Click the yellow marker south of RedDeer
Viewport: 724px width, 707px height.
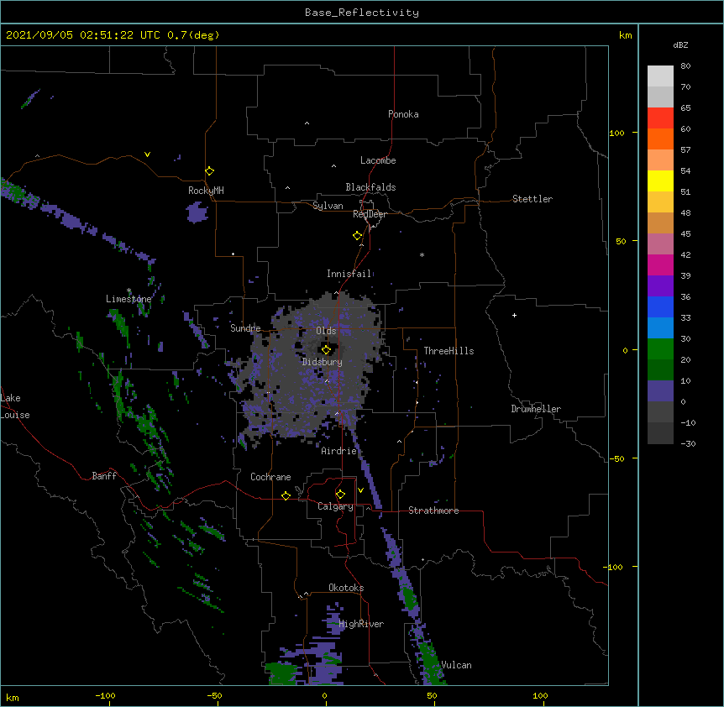click(358, 236)
